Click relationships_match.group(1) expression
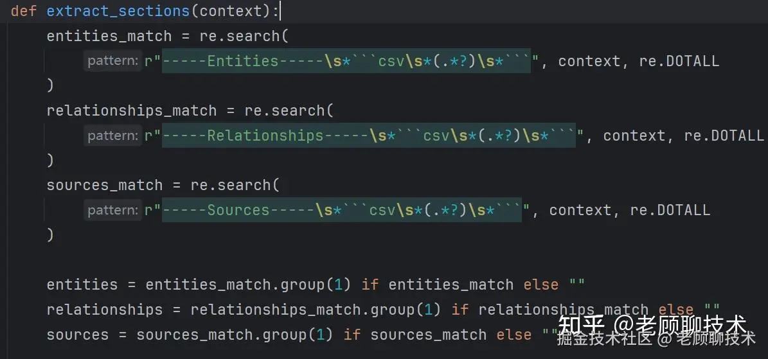Viewport: 768px width, 359px height. click(x=316, y=310)
